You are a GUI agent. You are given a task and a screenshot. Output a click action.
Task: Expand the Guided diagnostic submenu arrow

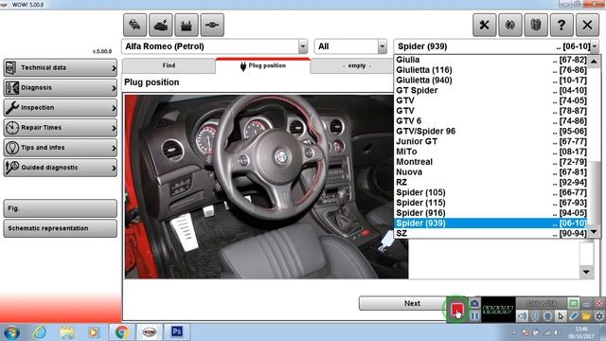click(114, 169)
